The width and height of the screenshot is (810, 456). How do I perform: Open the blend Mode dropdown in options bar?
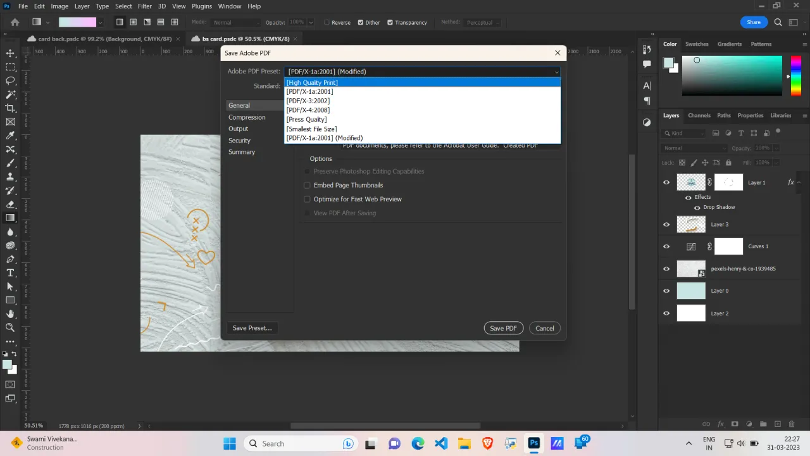point(235,22)
